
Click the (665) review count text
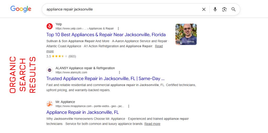72,56
